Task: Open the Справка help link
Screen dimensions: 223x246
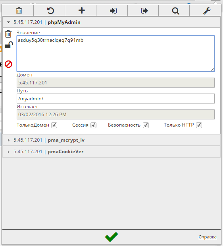Action: (208, 237)
